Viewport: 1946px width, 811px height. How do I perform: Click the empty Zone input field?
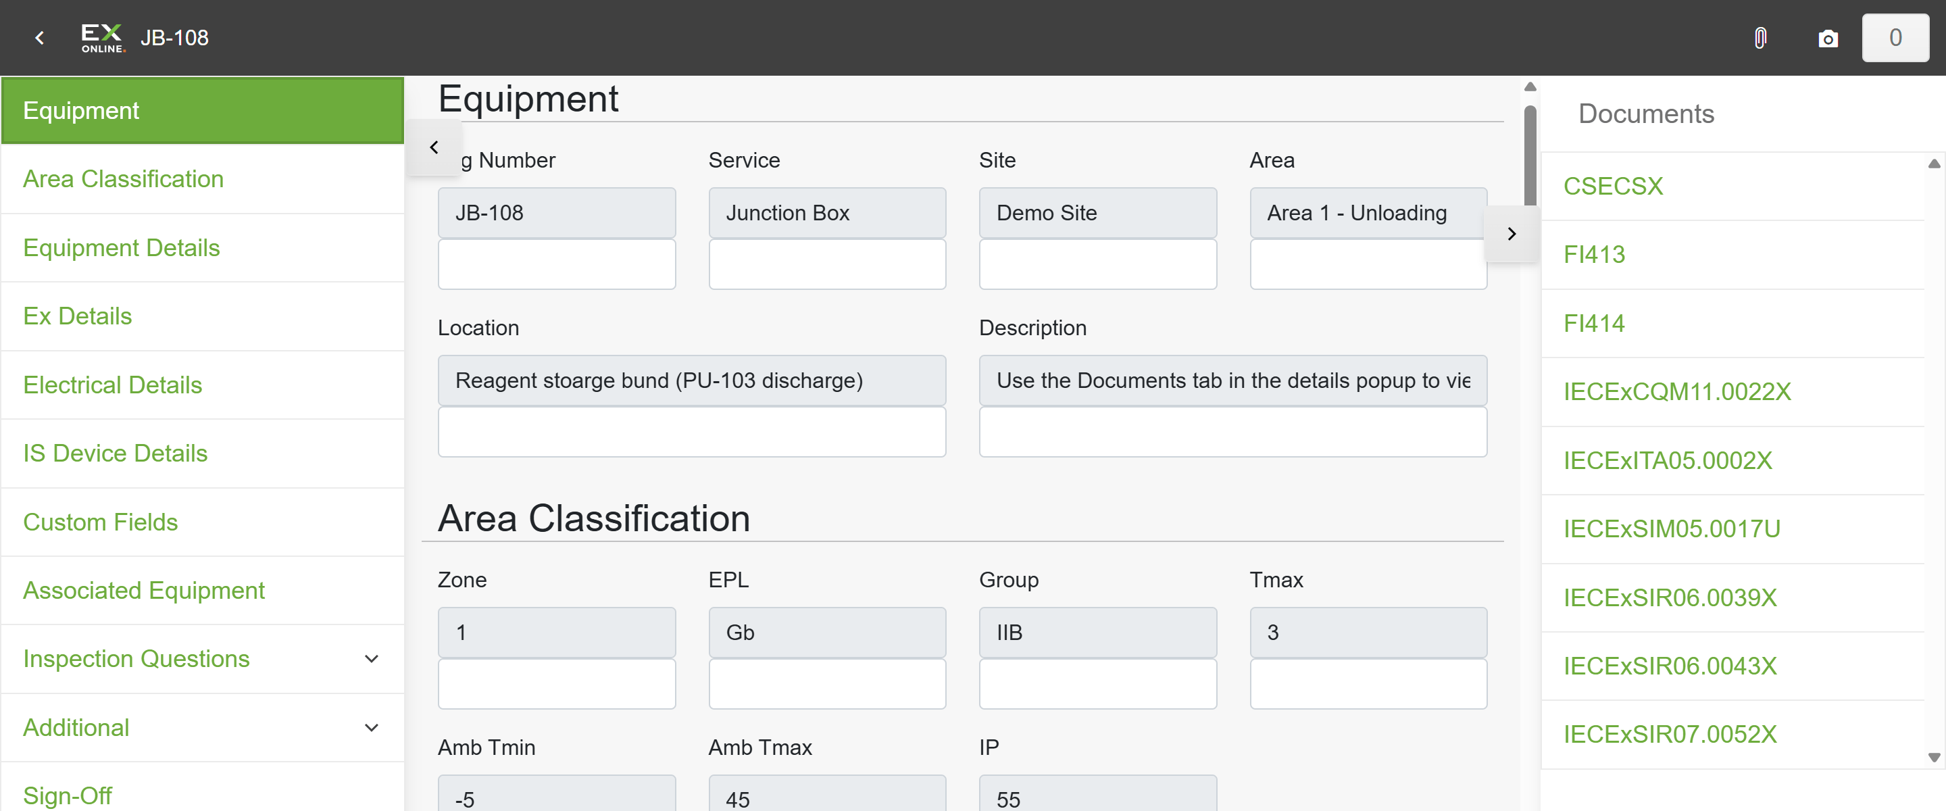557,684
